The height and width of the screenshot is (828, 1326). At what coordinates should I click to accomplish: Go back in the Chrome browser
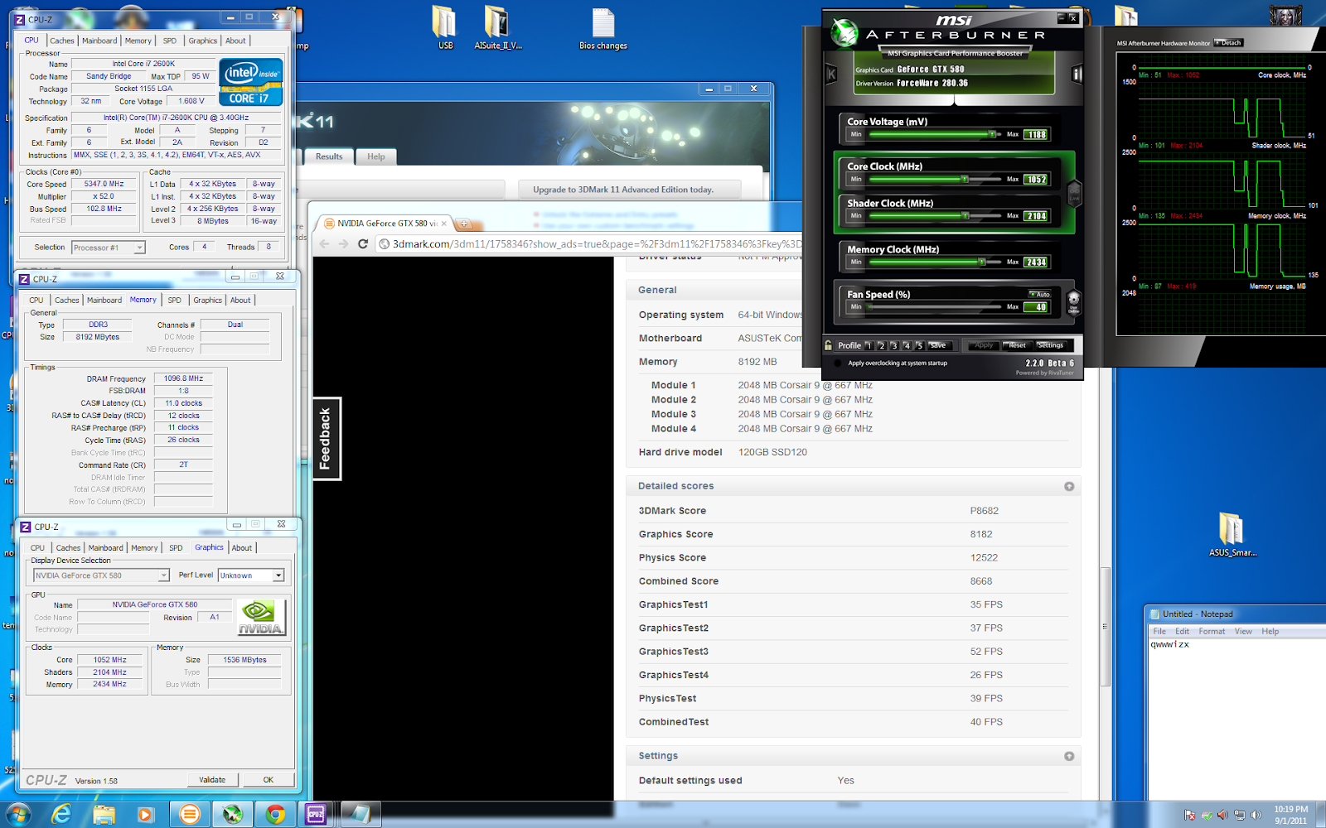pyautogui.click(x=324, y=243)
